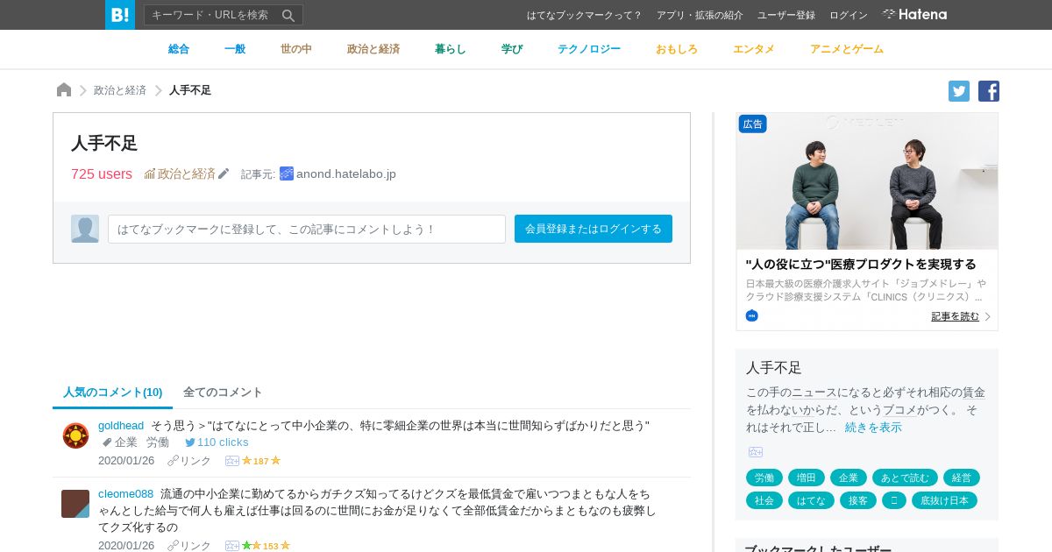
Task: Click the 政治と経済 category label under title
Action: pos(187,173)
